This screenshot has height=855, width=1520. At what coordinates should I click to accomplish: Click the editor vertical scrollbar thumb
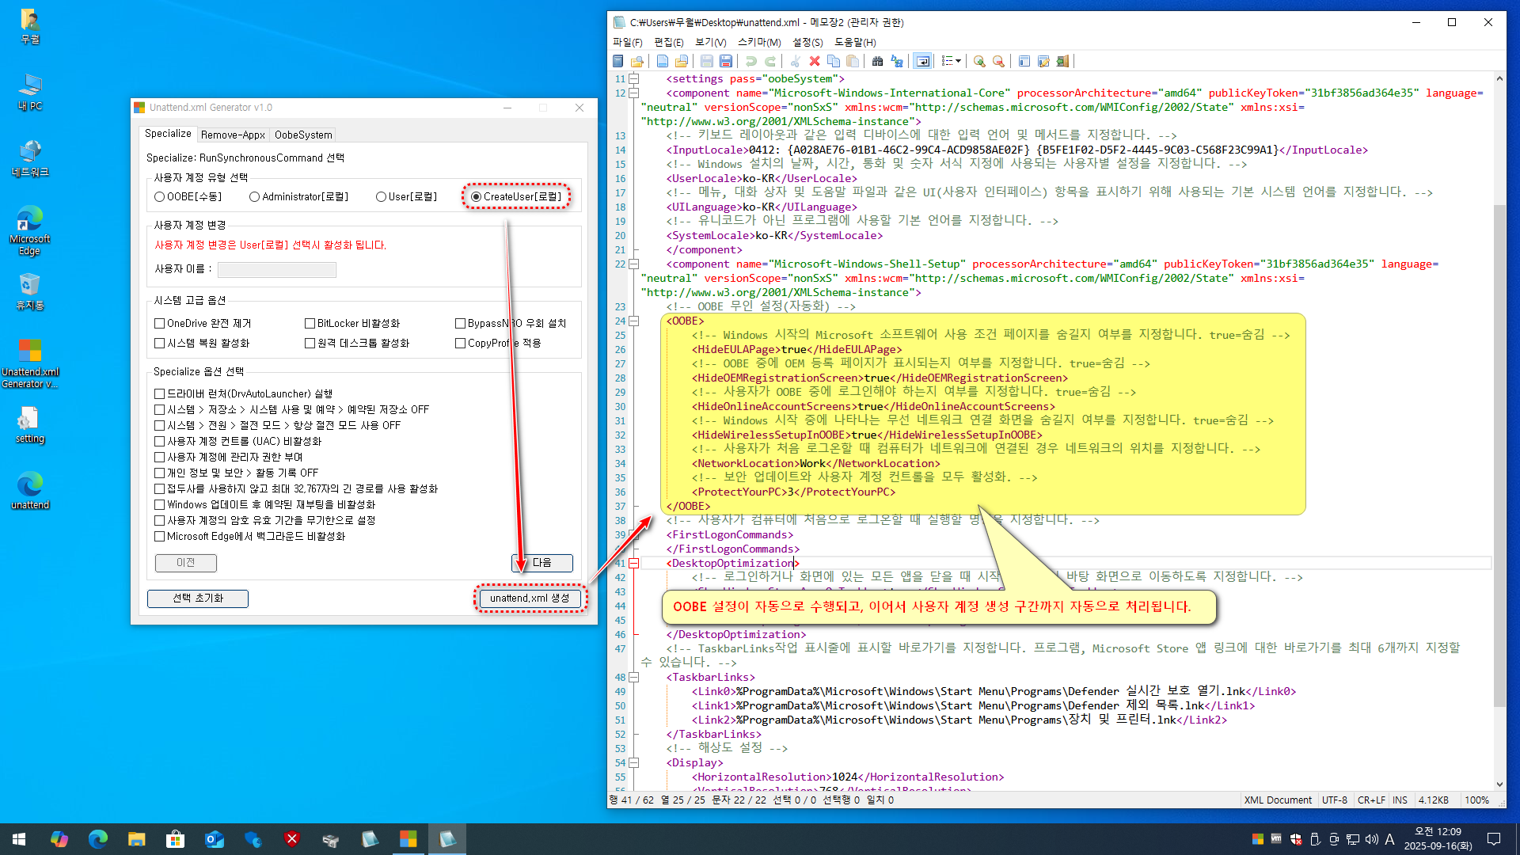pos(1499,455)
